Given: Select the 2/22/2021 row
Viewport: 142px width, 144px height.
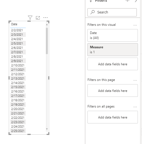Looking at the screenshot, I should click(x=18, y=118).
